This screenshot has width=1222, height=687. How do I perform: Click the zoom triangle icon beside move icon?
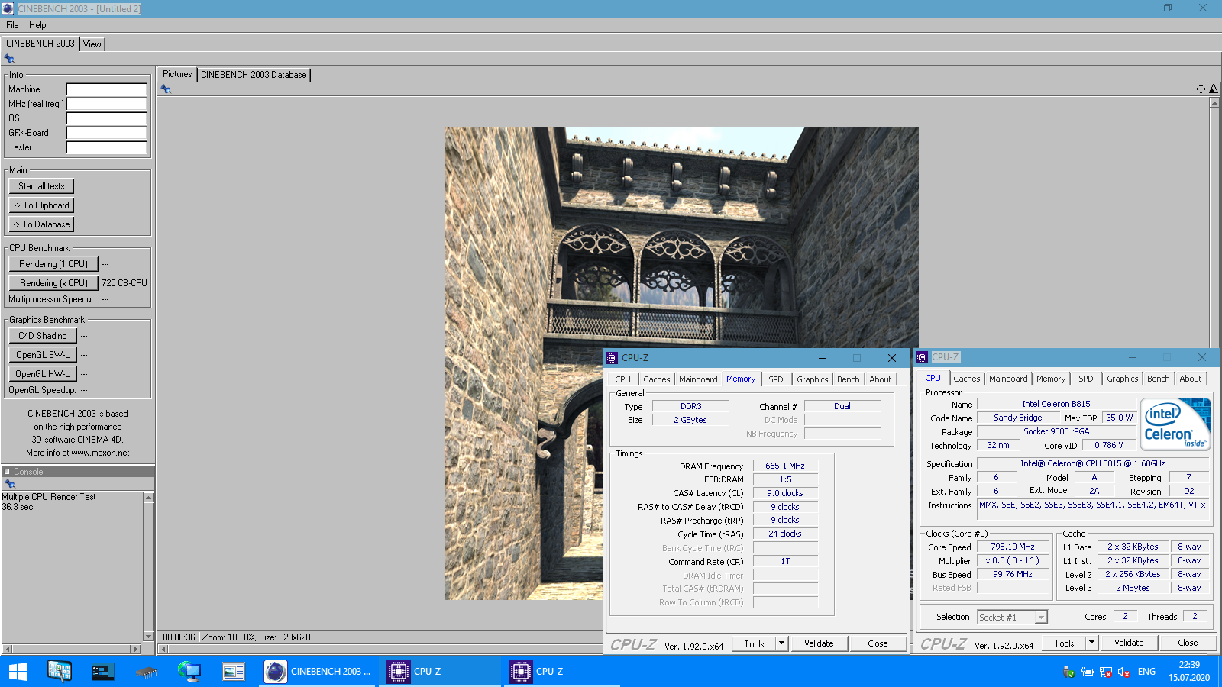[1214, 89]
